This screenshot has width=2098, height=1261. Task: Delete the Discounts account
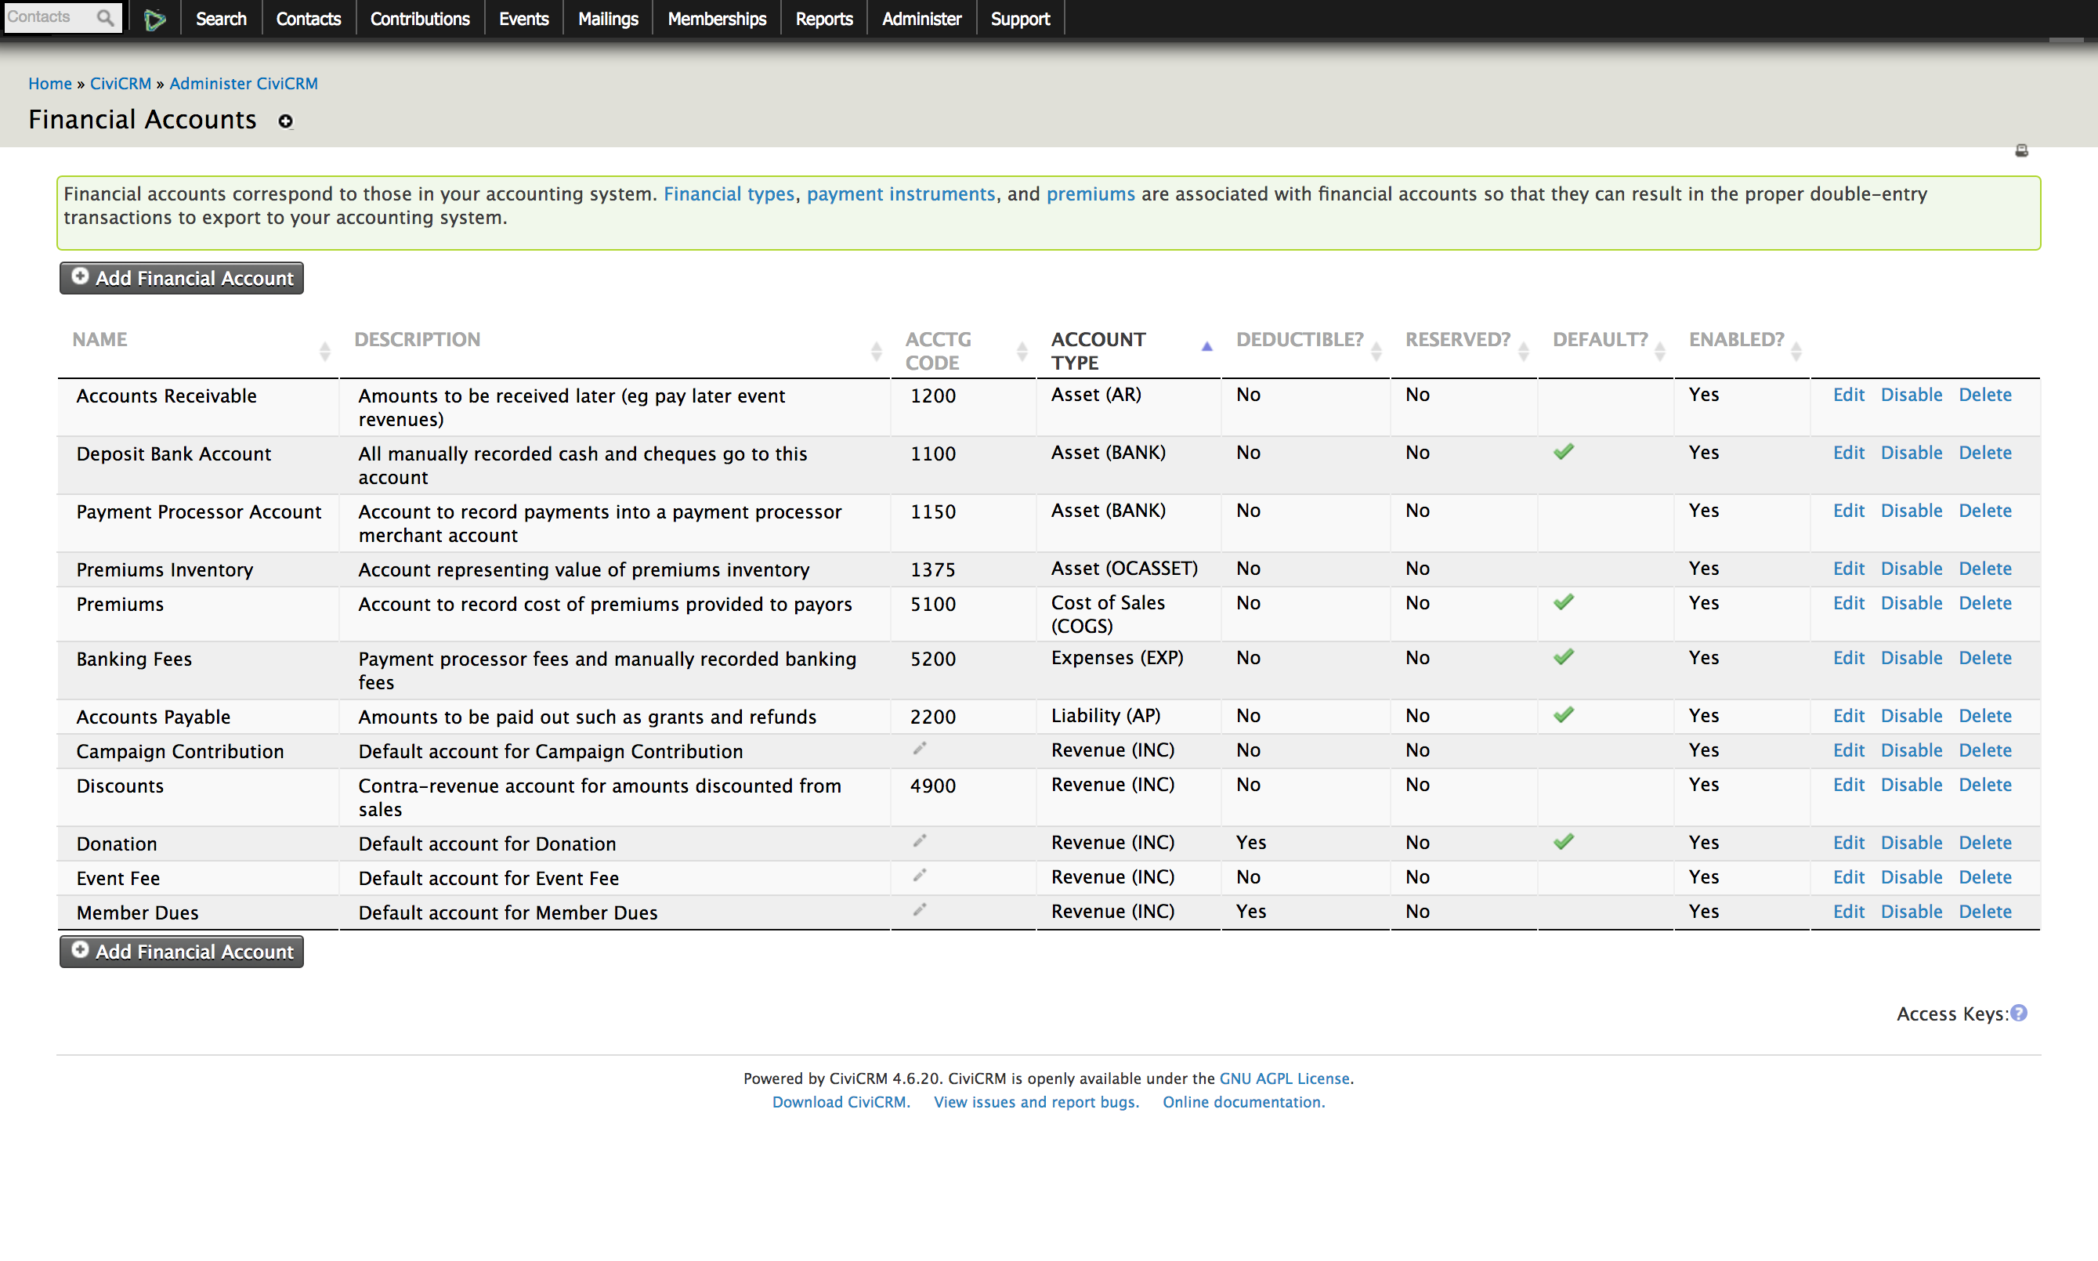coord(1985,784)
